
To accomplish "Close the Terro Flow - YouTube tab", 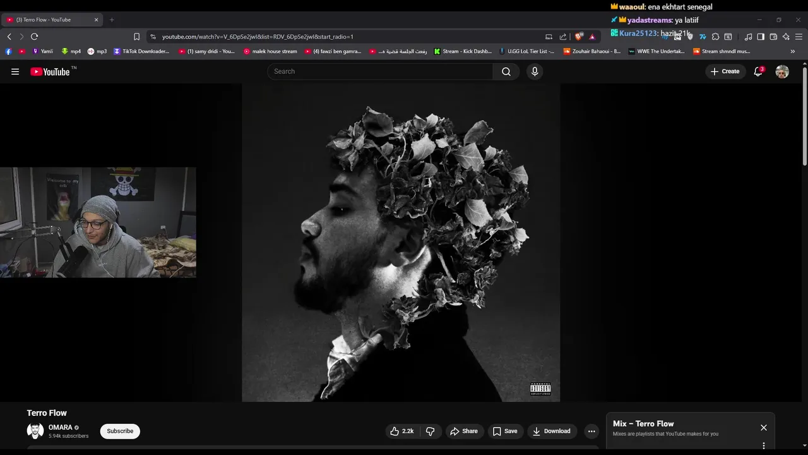I will click(x=97, y=20).
